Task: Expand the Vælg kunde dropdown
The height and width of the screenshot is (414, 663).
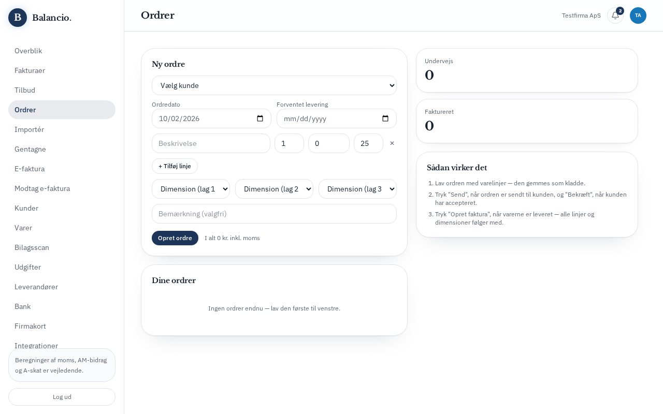Action: click(x=274, y=85)
